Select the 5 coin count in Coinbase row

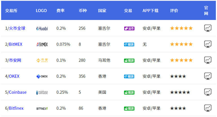click(x=80, y=92)
